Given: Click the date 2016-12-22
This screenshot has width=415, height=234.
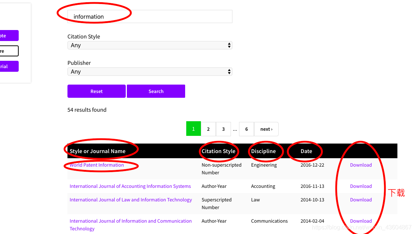Looking at the screenshot, I should click(x=312, y=165).
